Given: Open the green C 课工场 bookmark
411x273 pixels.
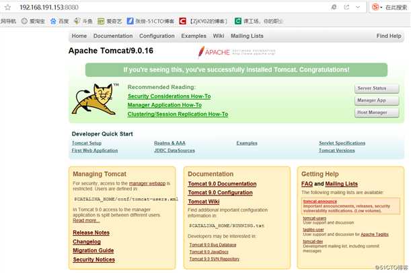Looking at the screenshot, I should 259,22.
